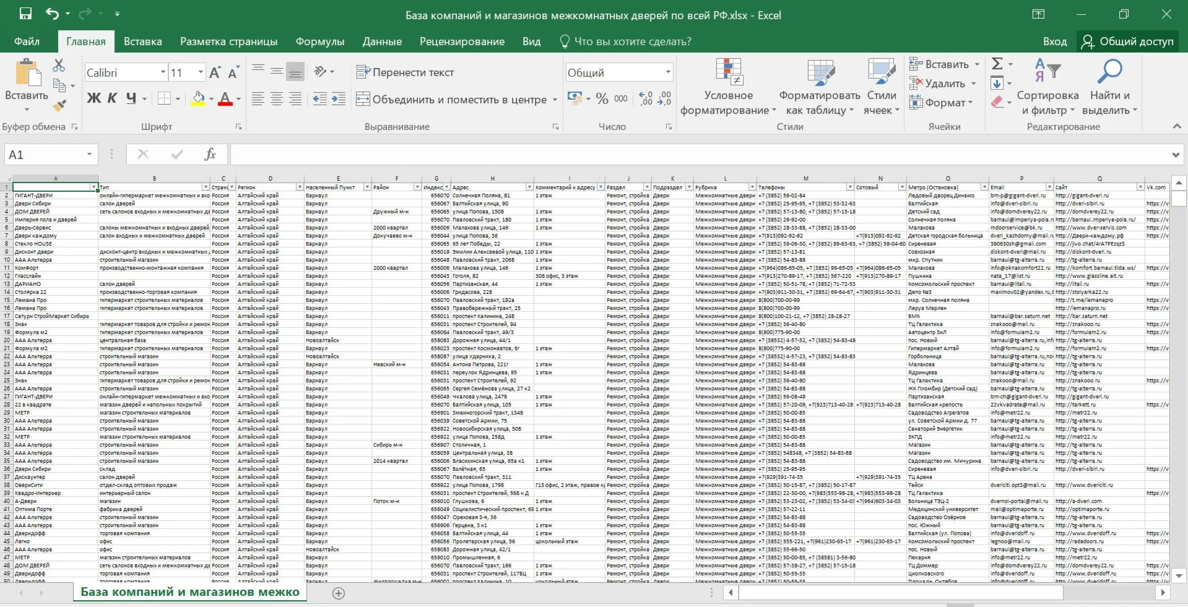Switch to the Данные ribbon tab
Image resolution: width=1188 pixels, height=607 pixels.
pyautogui.click(x=381, y=41)
